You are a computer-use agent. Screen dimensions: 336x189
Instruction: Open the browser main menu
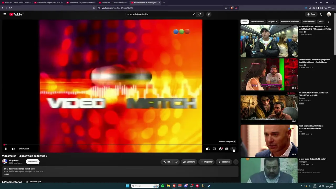point(333,8)
